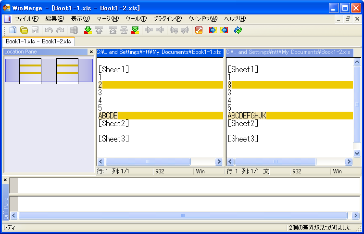Minimize the inner document window
This screenshot has height=234, width=364.
pos(339,19)
